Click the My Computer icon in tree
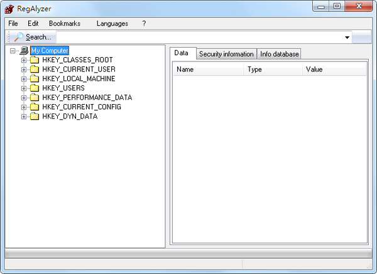377x274 pixels. (x=24, y=50)
